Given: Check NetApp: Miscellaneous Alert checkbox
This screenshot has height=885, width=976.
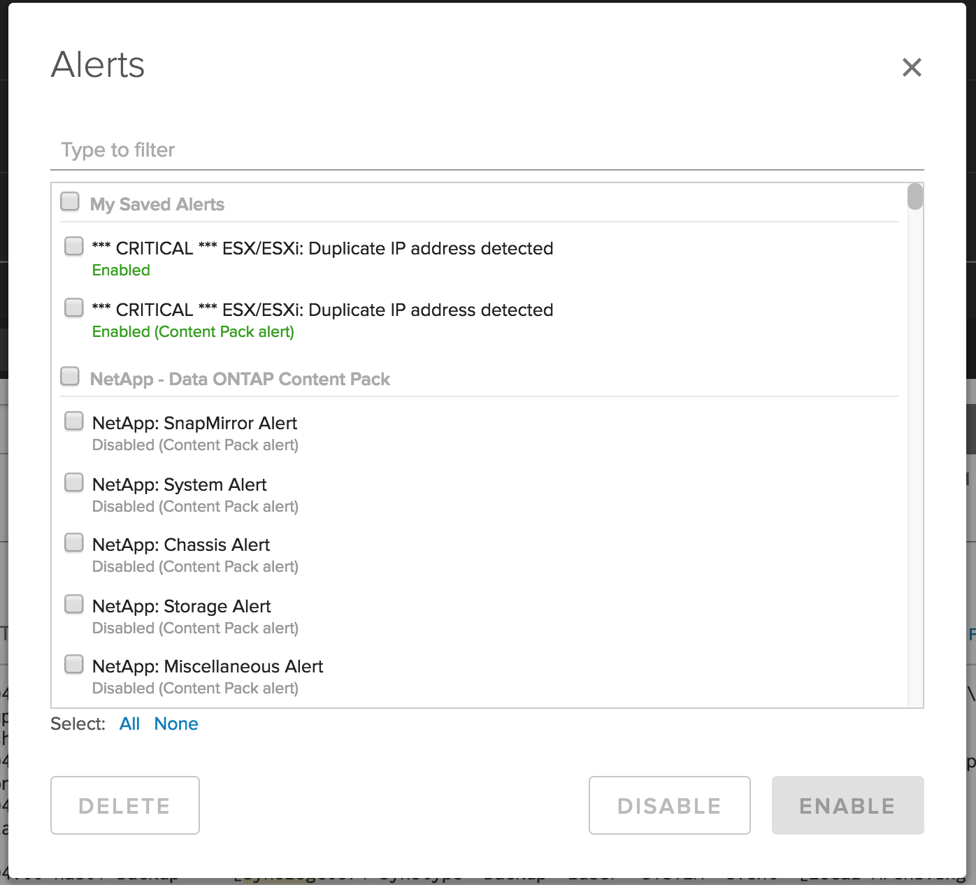Looking at the screenshot, I should tap(74, 664).
